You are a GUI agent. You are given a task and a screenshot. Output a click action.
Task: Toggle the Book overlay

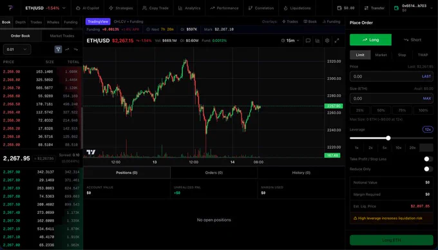(310, 21)
